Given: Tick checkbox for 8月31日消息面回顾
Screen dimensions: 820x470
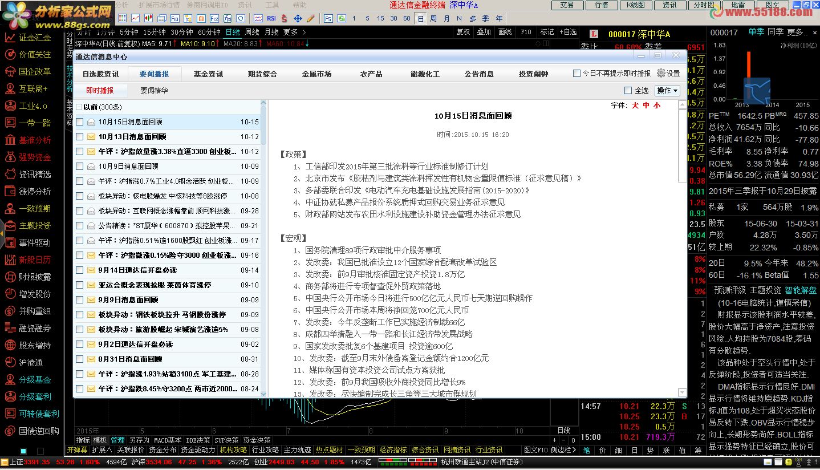Looking at the screenshot, I should pos(79,359).
